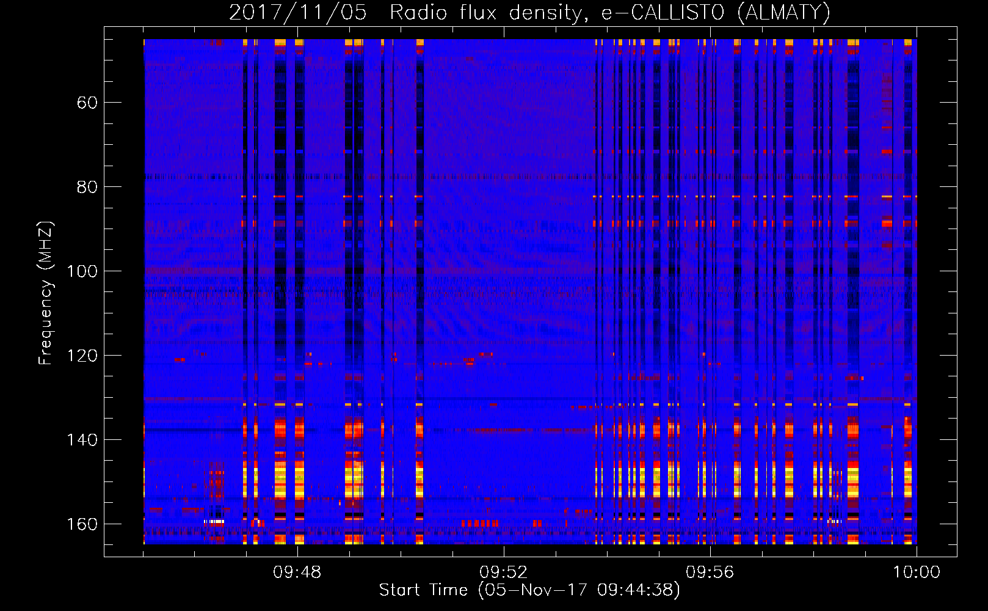The height and width of the screenshot is (611, 988).
Task: Click the 'Frequency (MHZ)' y-axis label
Action: pos(46,293)
